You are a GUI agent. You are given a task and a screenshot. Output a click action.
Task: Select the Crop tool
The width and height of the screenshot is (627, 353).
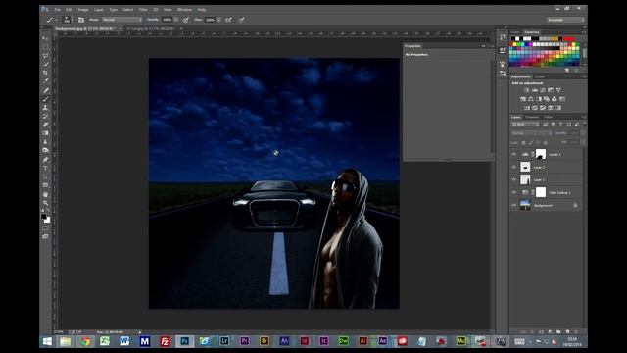[45, 73]
